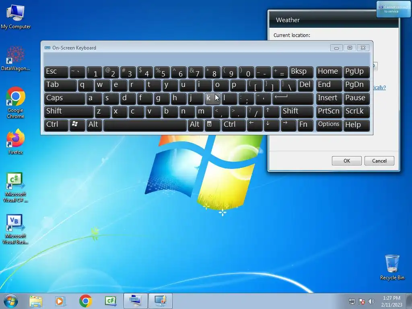Open Windows Explorer from taskbar
412x309 pixels.
pos(36,301)
